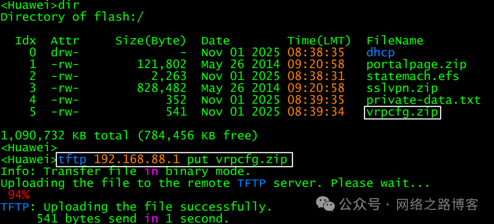This screenshot has height=224, width=494.
Task: Select the private-data.txt file name
Action: coord(424,100)
